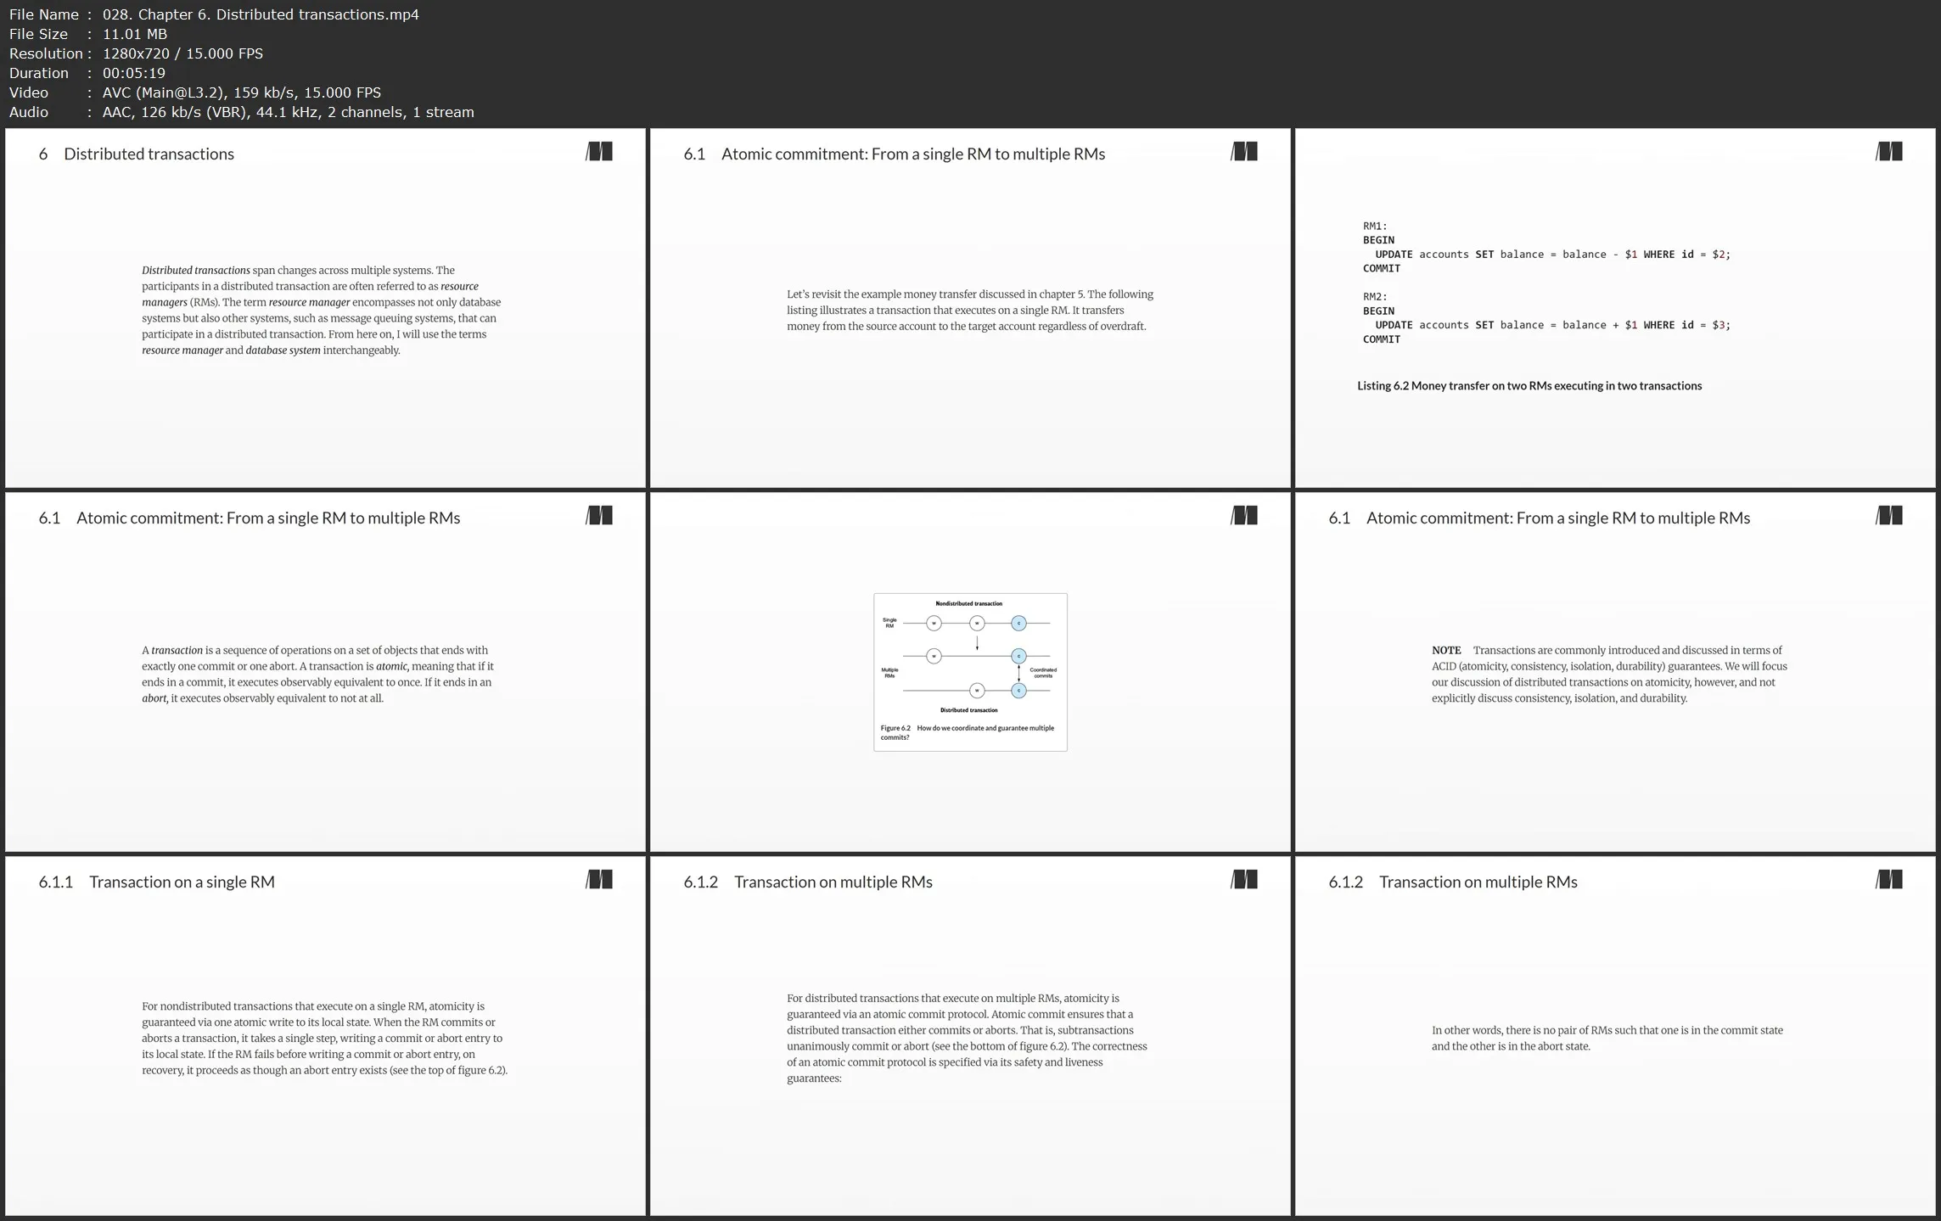
Task: Click Listing 6.2 Money transfer caption
Action: pyautogui.click(x=1529, y=386)
